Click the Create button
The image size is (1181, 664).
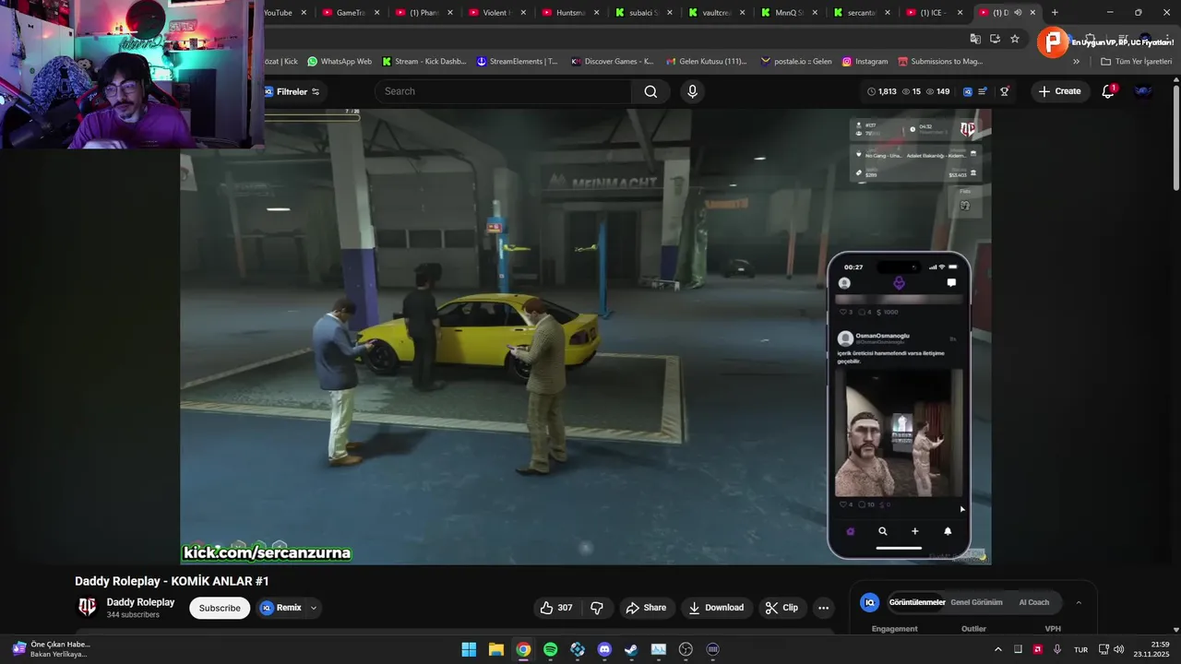[1058, 91]
